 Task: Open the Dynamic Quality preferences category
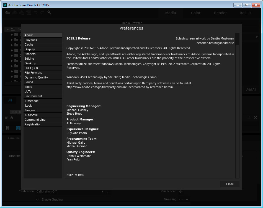point(43,77)
